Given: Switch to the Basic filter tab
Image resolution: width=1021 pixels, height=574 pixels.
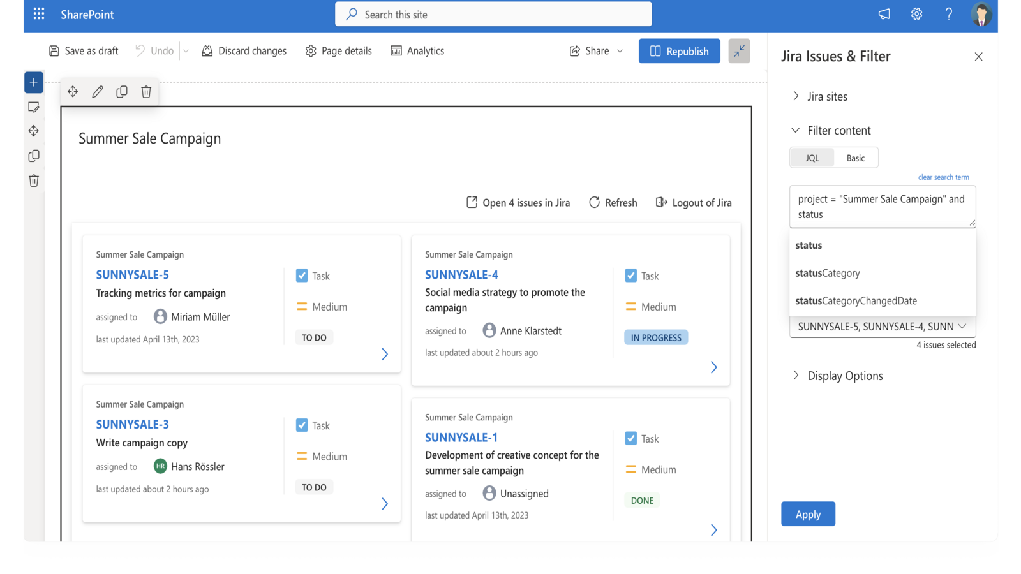Looking at the screenshot, I should (x=855, y=158).
